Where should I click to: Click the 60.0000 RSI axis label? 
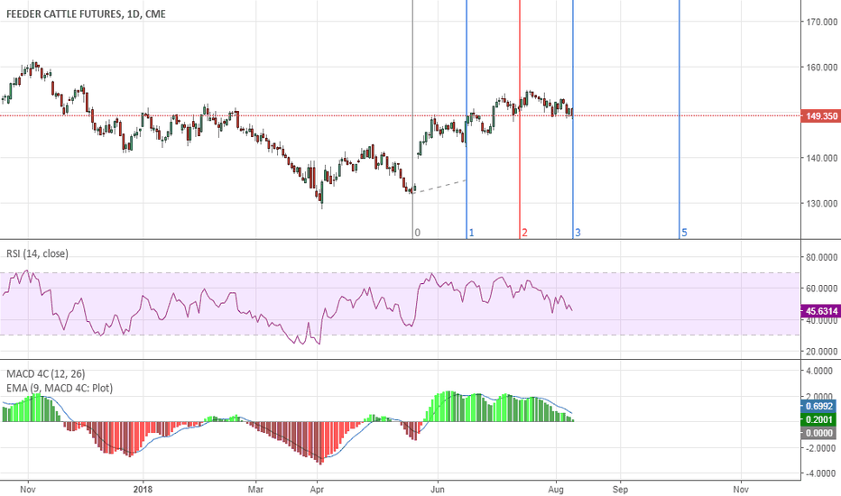point(822,289)
